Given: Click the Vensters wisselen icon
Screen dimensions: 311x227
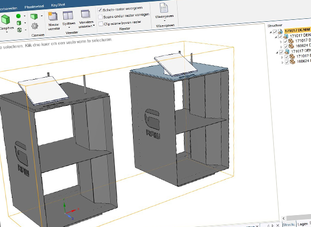Looking at the screenshot, I should tap(86, 14).
